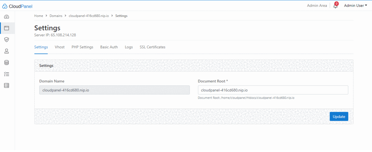Open Cron Jobs checklist icon in sidebar
Viewport: 372px width, 152px height.
pyautogui.click(x=7, y=74)
